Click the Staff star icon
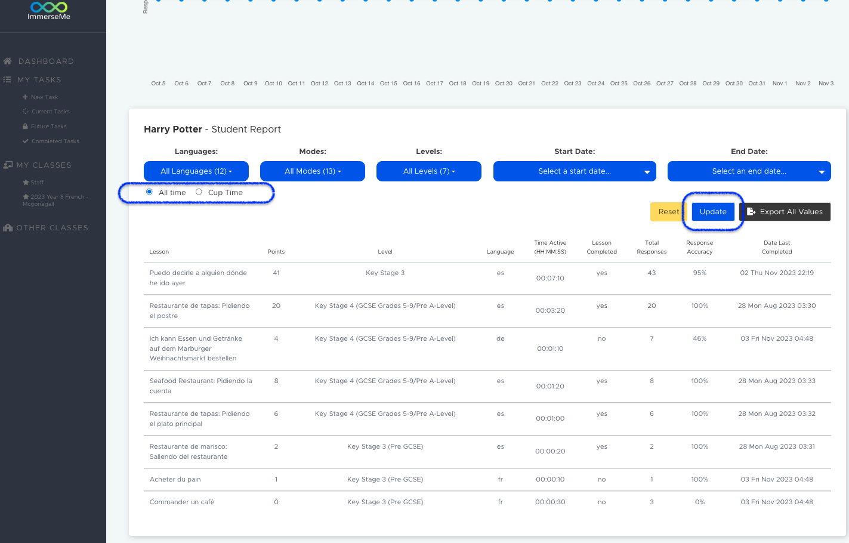 (26, 183)
